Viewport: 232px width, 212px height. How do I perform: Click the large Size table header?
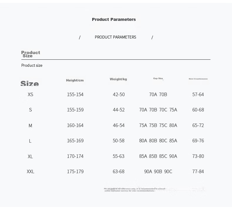point(30,84)
